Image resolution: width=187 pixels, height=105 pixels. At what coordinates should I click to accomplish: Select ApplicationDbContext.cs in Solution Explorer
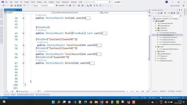point(170,49)
